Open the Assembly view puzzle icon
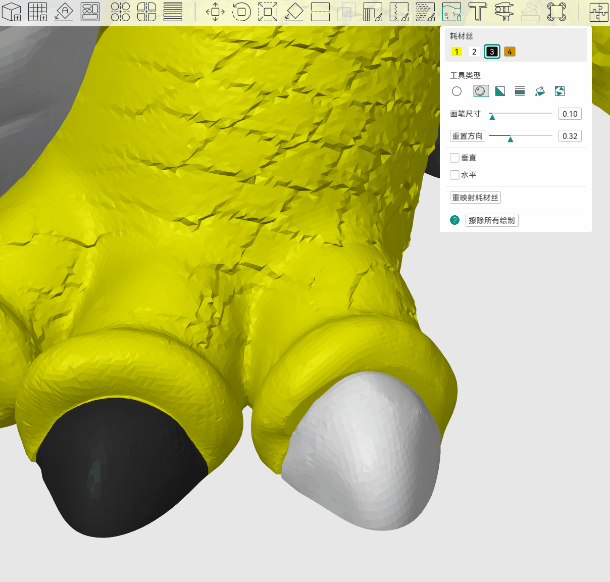Image resolution: width=610 pixels, height=582 pixels. tap(599, 12)
